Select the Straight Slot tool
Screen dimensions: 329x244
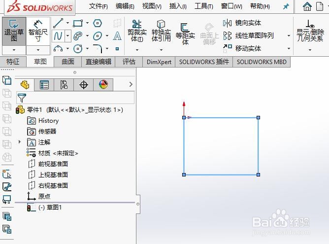point(78,36)
